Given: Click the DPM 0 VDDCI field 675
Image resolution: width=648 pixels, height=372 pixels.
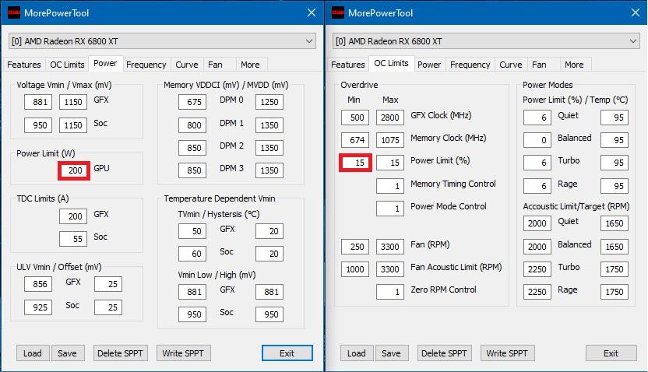Looking at the screenshot, I should click(192, 102).
